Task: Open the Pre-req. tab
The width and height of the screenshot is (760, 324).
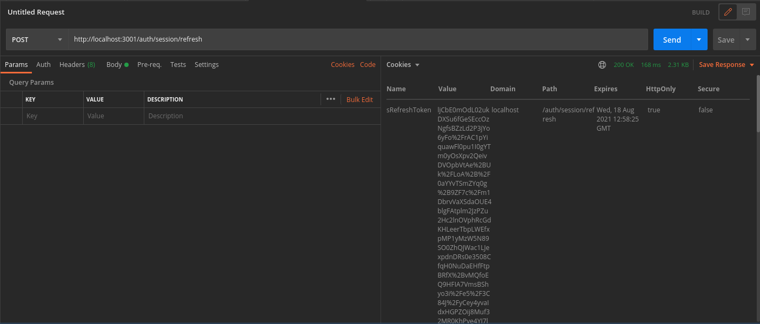Action: pyautogui.click(x=149, y=64)
